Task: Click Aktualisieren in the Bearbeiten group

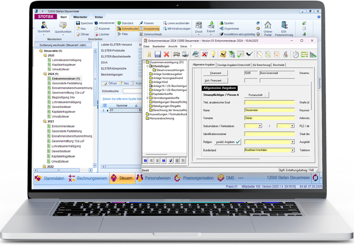Action: point(105,23)
